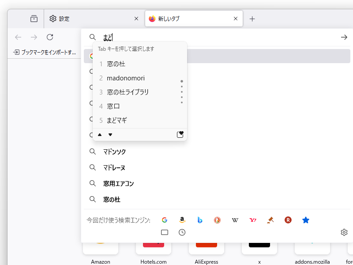This screenshot has width=353, height=265.
Task: Reload the page with the refresh icon
Action: point(50,38)
